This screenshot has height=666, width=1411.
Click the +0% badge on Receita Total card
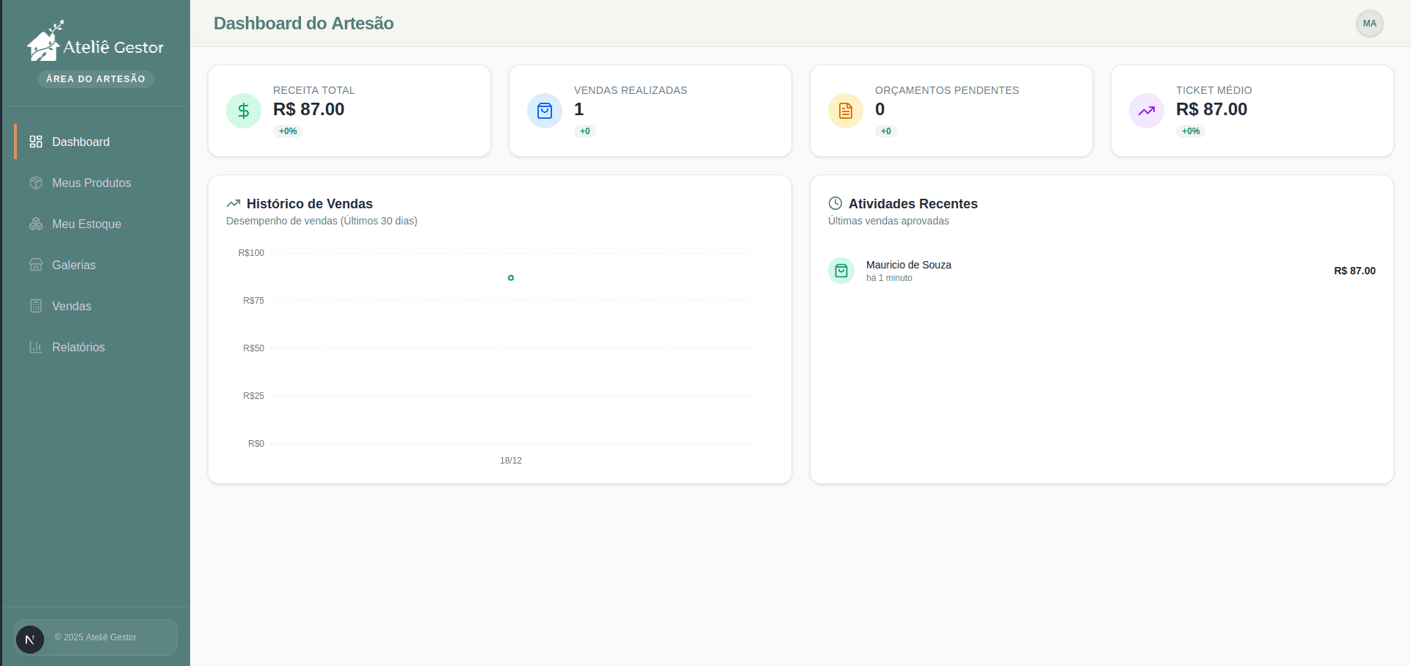287,131
